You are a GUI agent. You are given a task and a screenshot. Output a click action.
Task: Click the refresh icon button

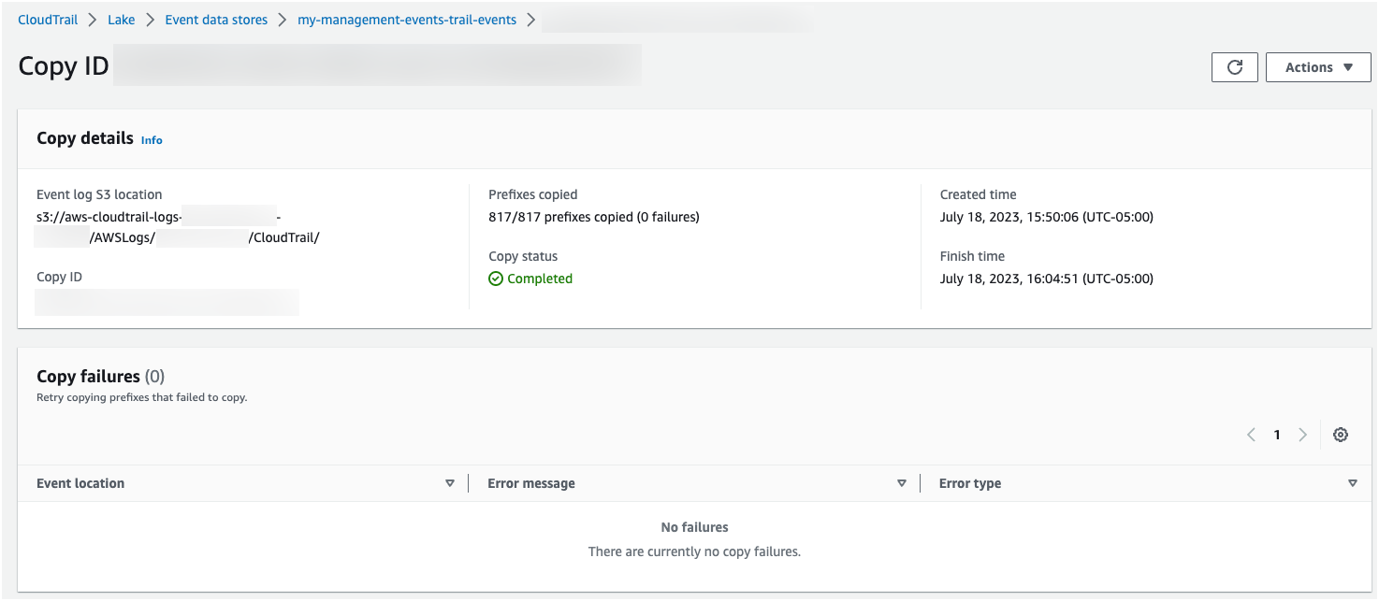pyautogui.click(x=1234, y=67)
